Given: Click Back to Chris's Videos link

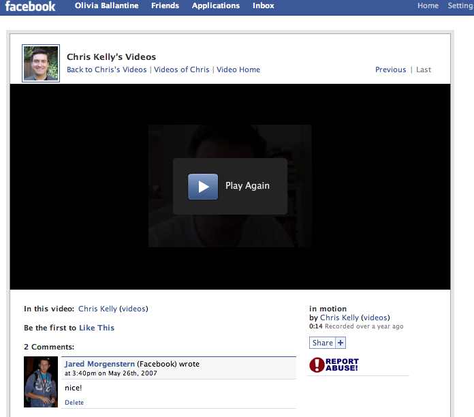Looking at the screenshot, I should click(106, 69).
